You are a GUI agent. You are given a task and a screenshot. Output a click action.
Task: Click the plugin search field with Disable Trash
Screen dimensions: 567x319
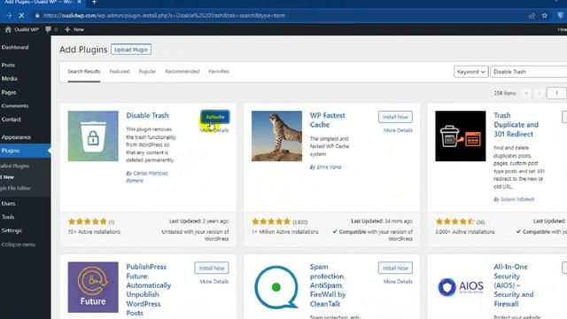[x=529, y=72]
